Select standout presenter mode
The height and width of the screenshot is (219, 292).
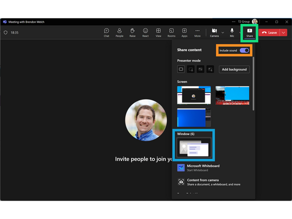191,69
